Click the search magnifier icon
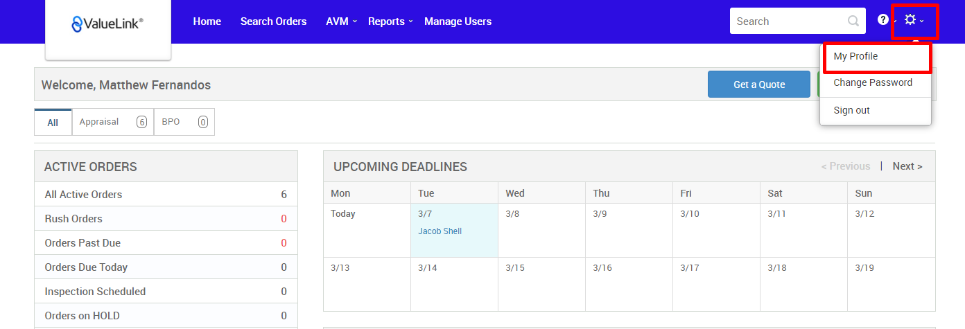This screenshot has width=965, height=329. pos(853,21)
